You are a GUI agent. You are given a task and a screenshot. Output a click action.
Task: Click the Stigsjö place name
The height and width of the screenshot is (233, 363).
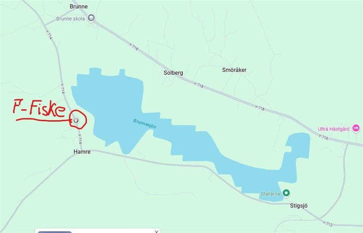(299, 206)
